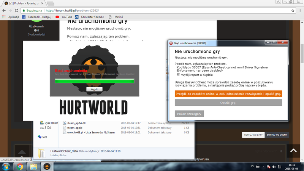Click the Opuść grę button
This screenshot has height=171, width=304.
pyautogui.click(x=228, y=103)
